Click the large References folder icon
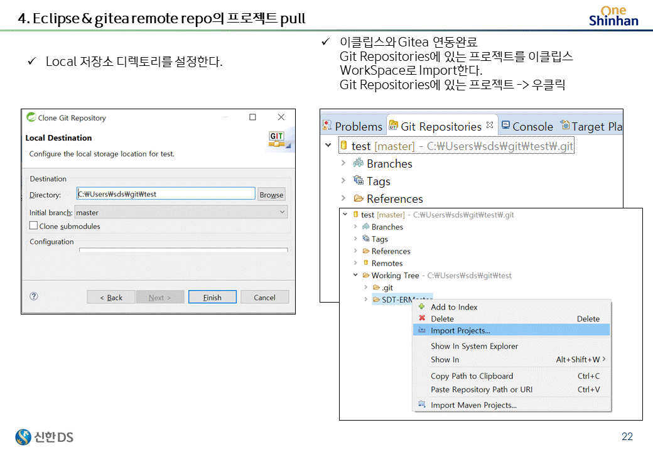 coord(359,198)
